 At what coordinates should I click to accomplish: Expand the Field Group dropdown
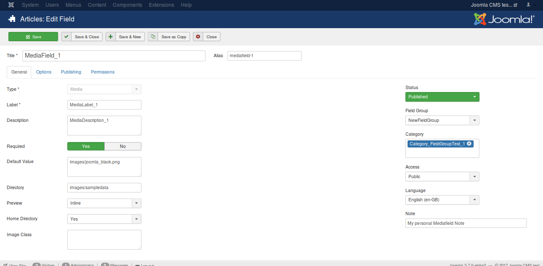pos(474,121)
